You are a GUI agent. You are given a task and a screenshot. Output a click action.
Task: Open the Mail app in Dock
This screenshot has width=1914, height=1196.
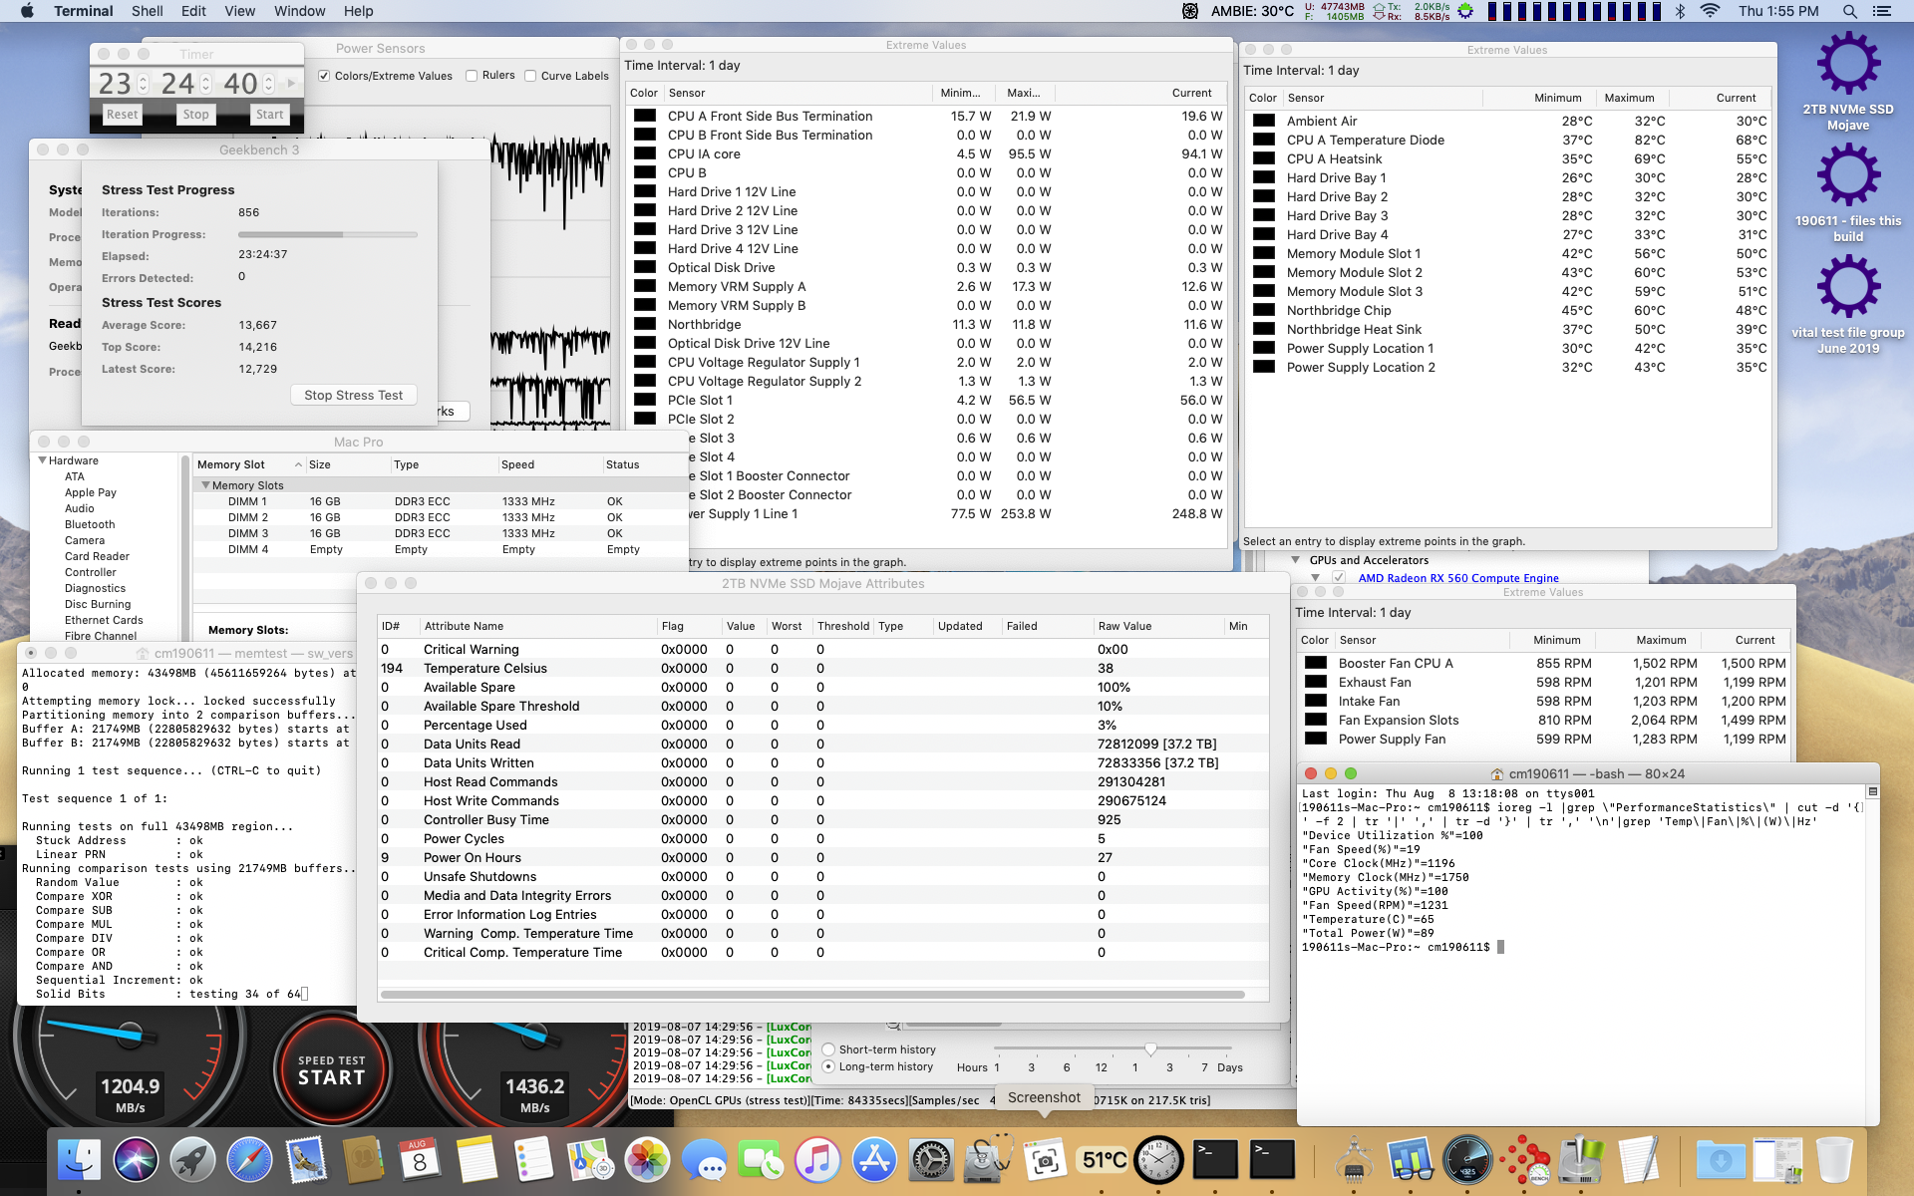tap(306, 1160)
